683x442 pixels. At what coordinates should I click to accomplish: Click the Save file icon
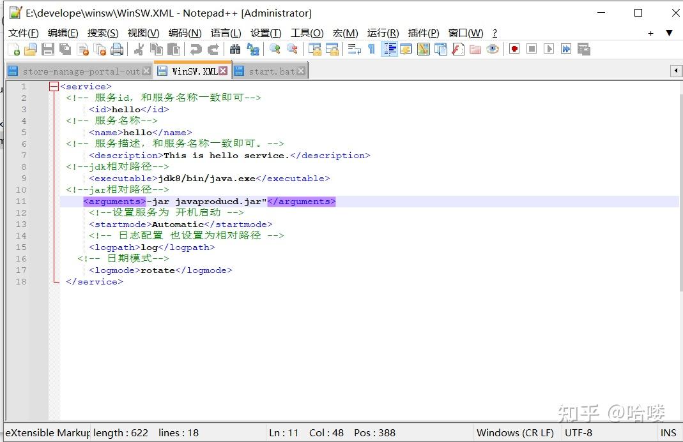tap(48, 49)
